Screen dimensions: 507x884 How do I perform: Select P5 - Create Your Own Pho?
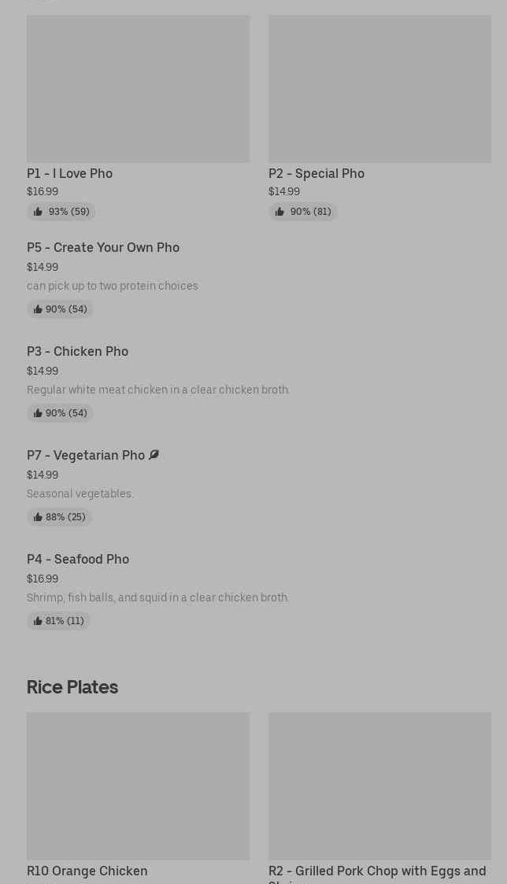click(x=103, y=247)
